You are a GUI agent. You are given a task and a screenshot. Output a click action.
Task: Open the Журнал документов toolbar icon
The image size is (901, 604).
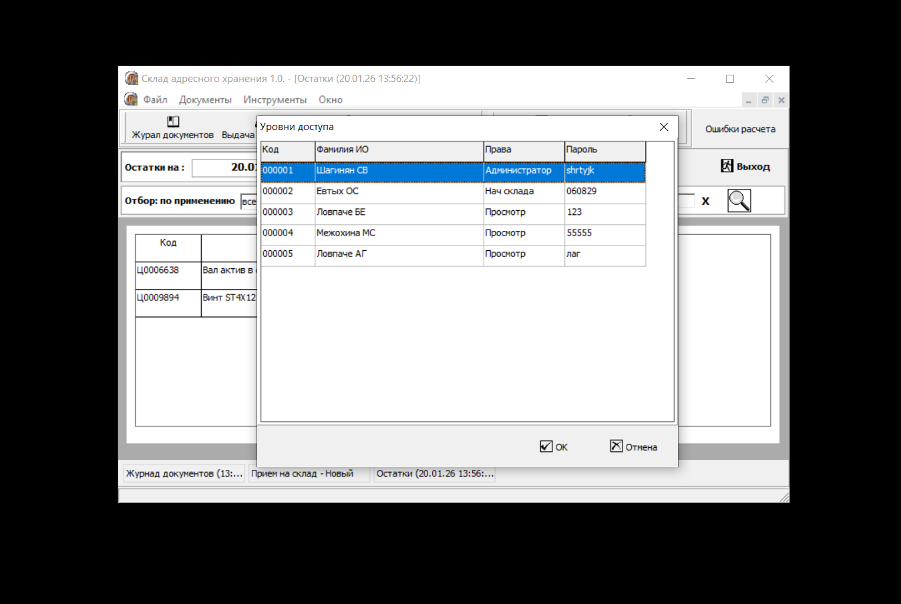click(x=173, y=121)
